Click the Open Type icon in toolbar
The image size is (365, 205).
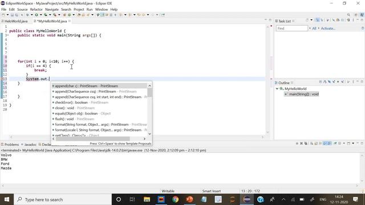[x=79, y=15]
